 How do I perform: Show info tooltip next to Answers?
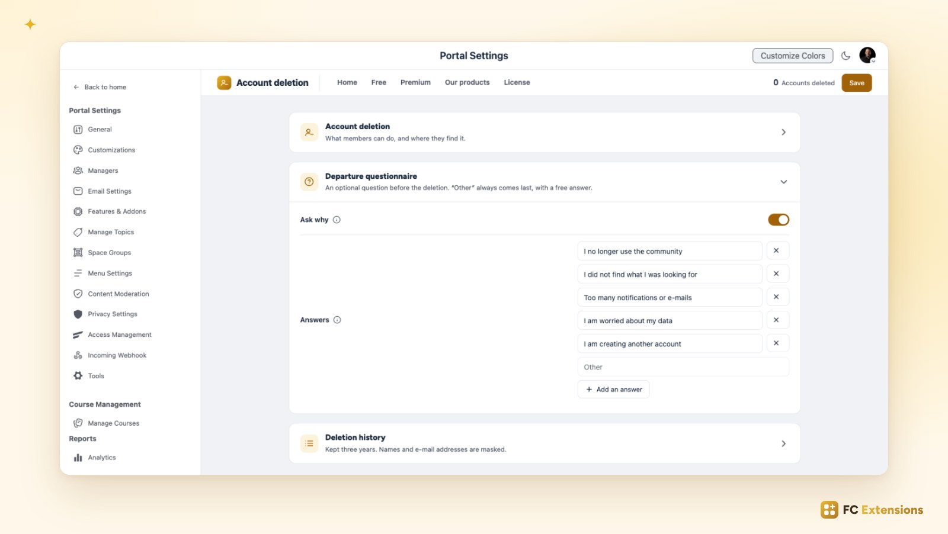point(337,320)
